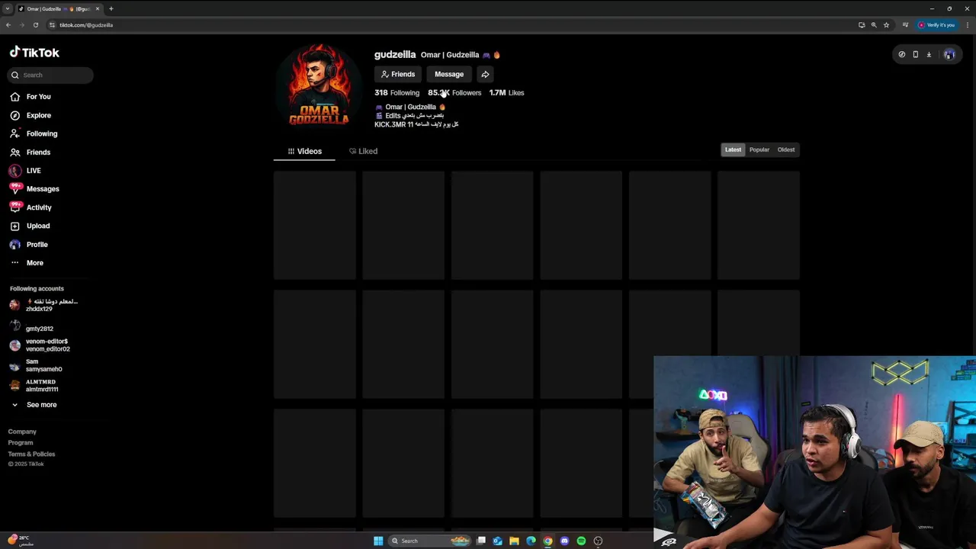Click the install app icon in address bar
This screenshot has height=549, width=976.
[862, 25]
